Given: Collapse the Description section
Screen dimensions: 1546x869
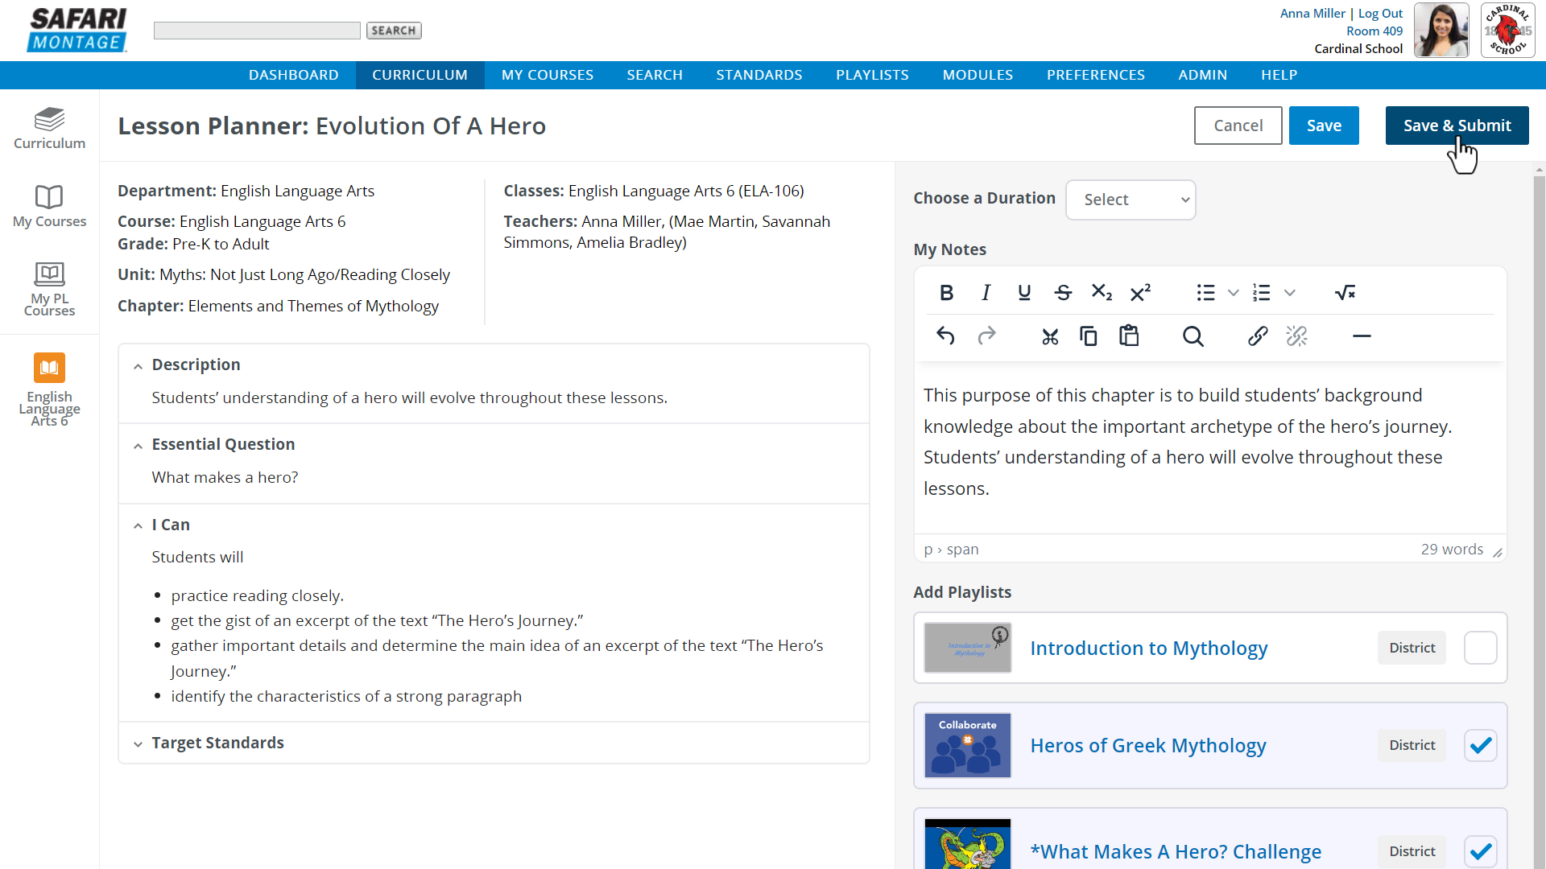Looking at the screenshot, I should 139,365.
